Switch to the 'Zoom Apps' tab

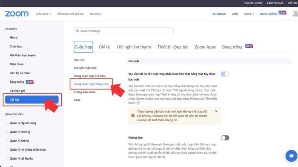205,47
